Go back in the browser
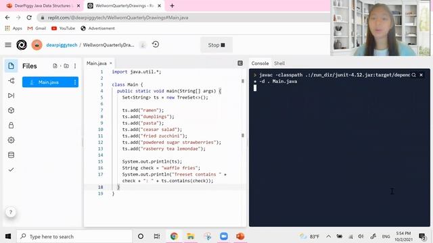Viewport: 433px width, 243px height. [x=7, y=18]
